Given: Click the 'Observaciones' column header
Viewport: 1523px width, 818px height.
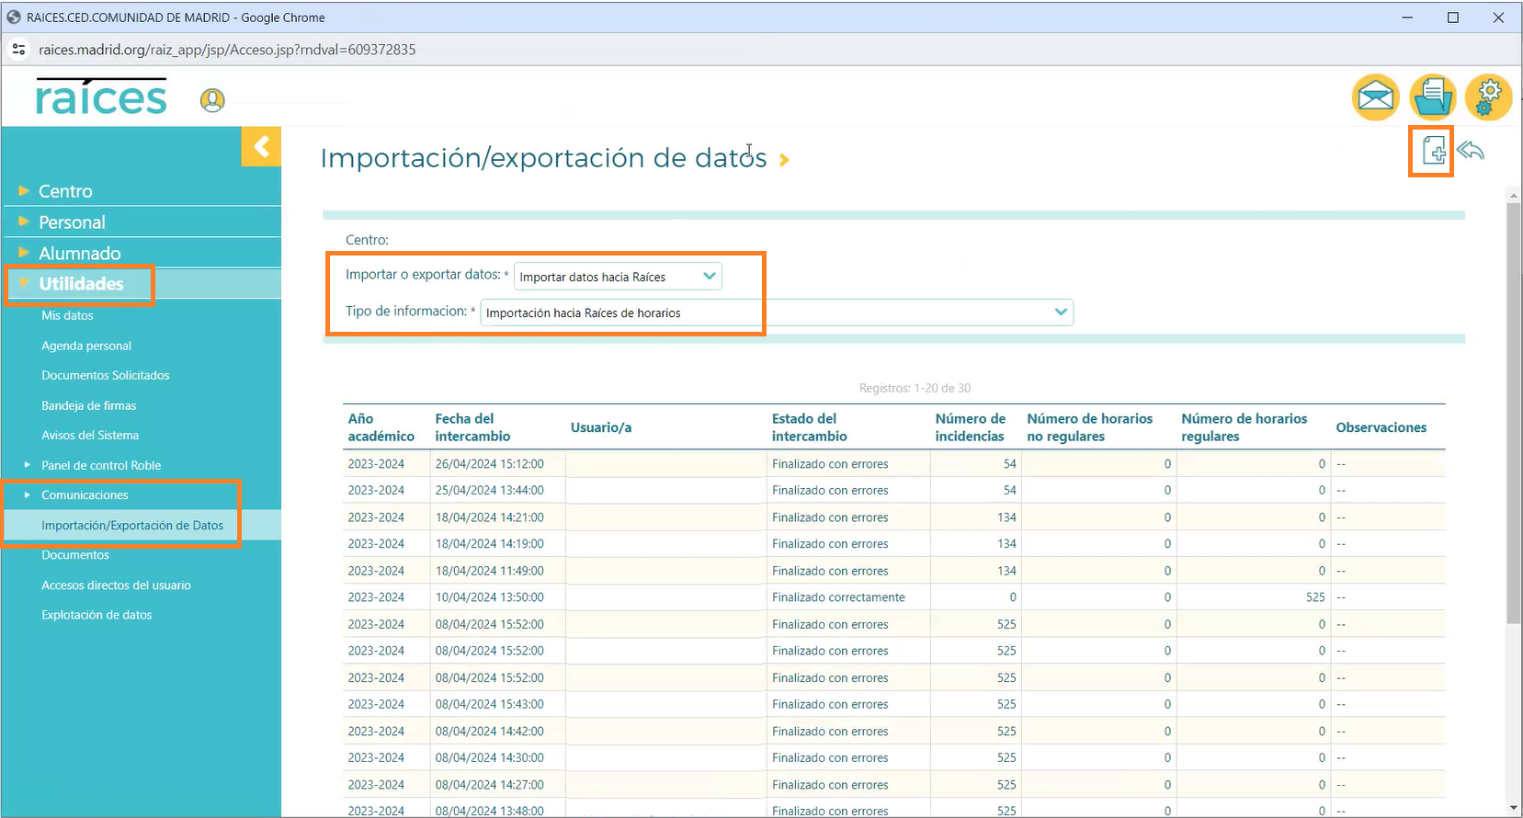Looking at the screenshot, I should click(1381, 427).
